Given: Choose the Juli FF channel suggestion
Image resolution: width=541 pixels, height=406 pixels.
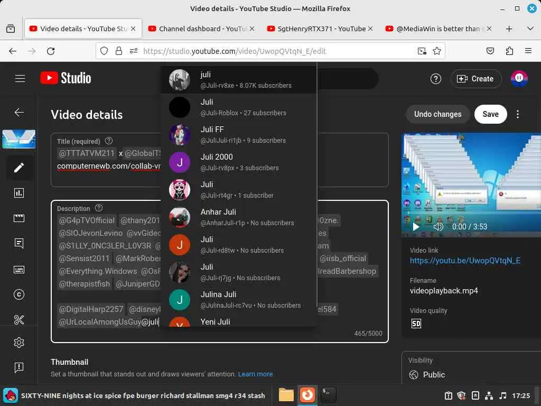Looking at the screenshot, I should click(239, 135).
